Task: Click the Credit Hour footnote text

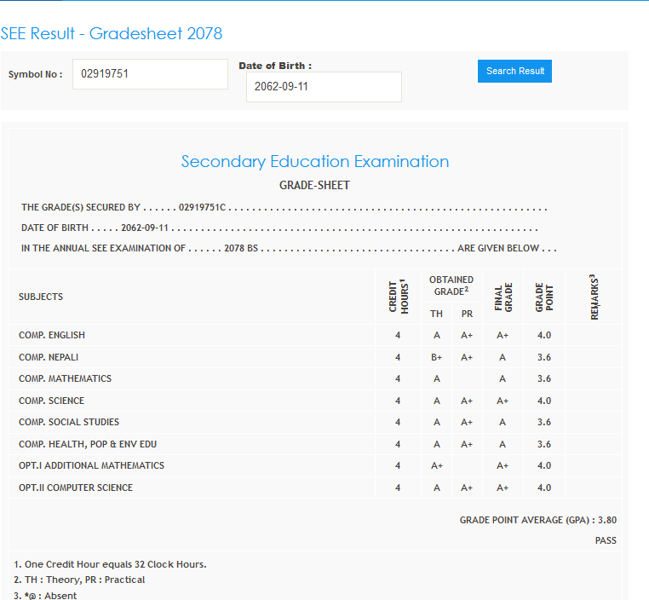Action: pyautogui.click(x=110, y=564)
